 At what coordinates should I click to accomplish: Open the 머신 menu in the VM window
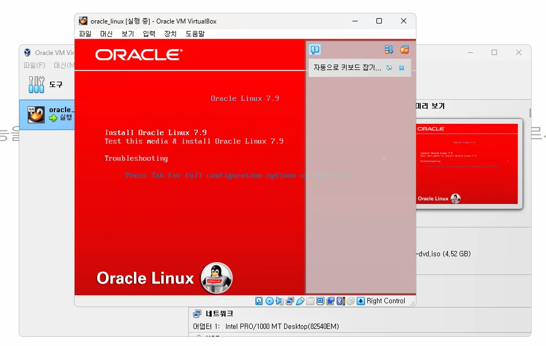tap(106, 34)
